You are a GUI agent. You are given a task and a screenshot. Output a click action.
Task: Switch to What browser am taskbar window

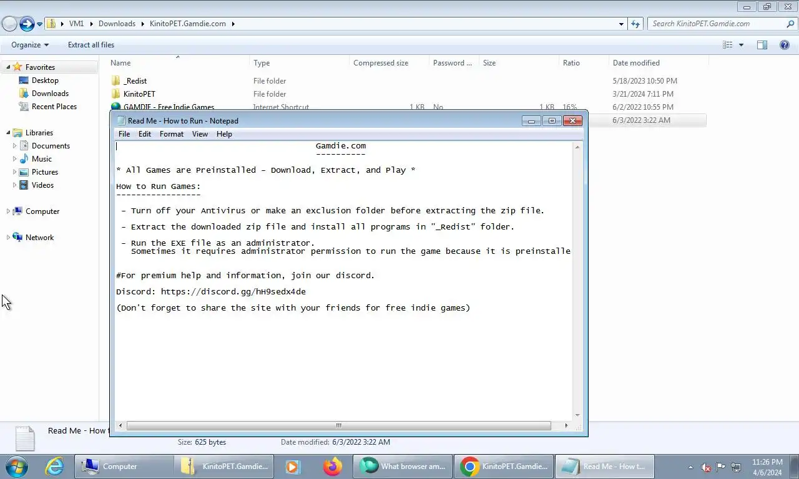tap(403, 466)
